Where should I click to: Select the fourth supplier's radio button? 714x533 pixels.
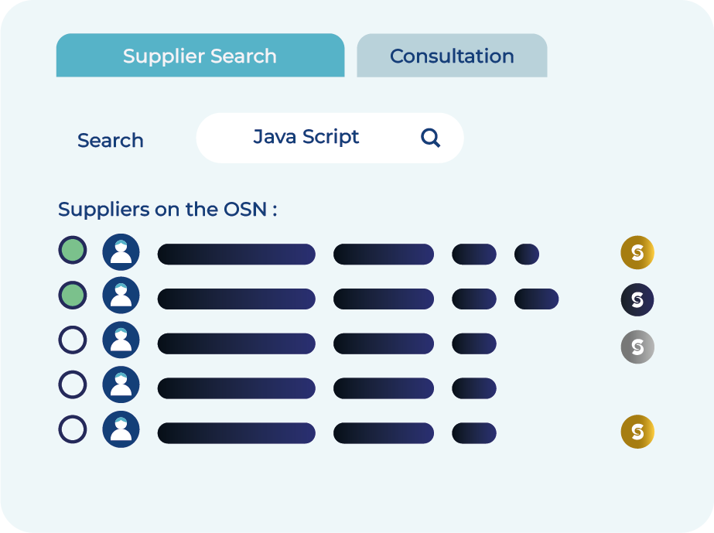click(73, 384)
